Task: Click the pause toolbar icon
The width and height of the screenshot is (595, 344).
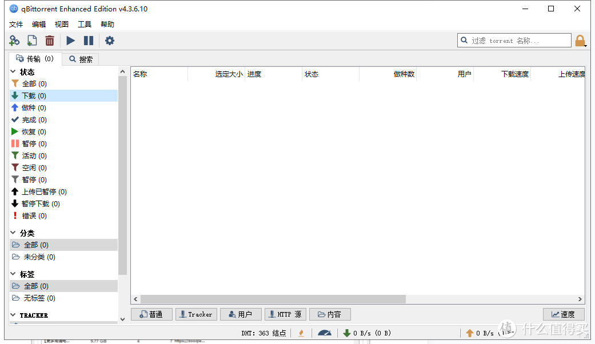Action: [x=89, y=41]
